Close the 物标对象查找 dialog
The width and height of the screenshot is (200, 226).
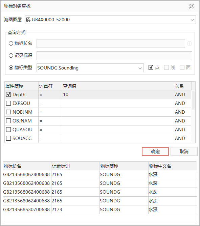191,6
